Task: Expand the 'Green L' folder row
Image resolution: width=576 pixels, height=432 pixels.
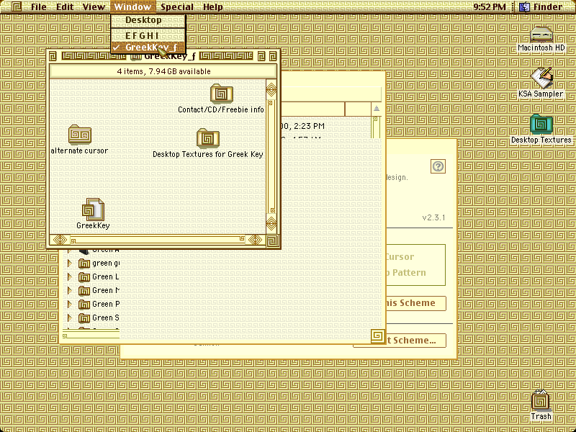Action: 69,276
